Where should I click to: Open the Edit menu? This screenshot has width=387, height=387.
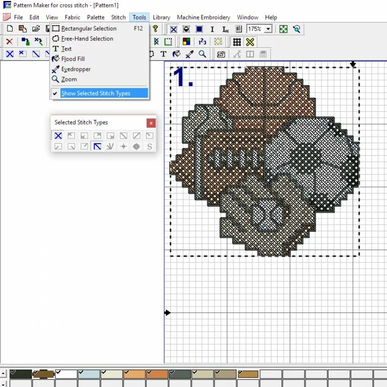[x=34, y=17]
